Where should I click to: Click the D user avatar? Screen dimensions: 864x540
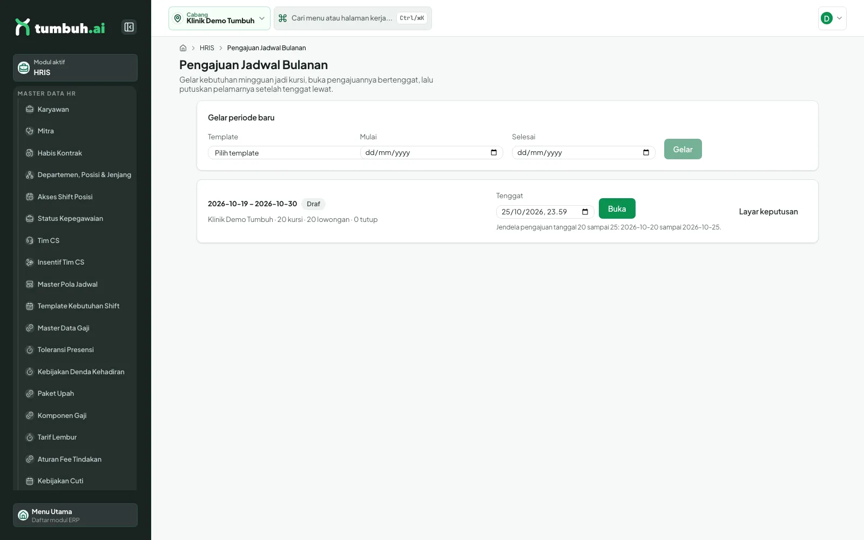(x=826, y=18)
